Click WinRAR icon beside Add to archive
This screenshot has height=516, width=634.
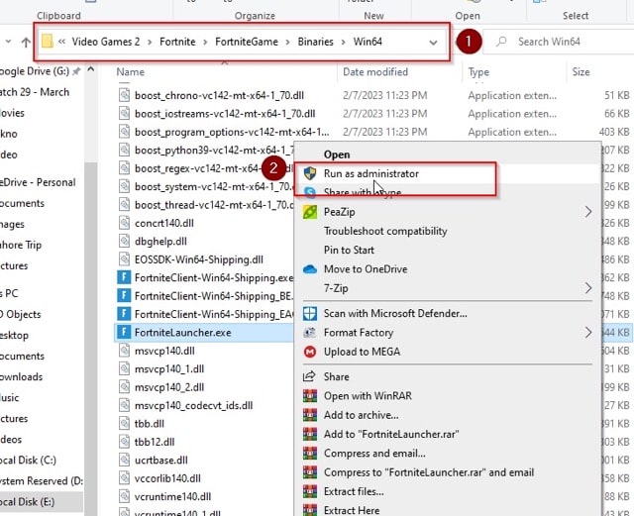[310, 415]
